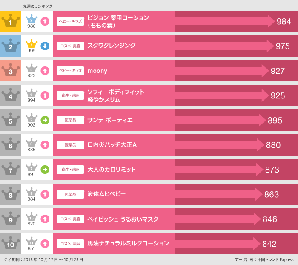Screen dimensions: 298x265
Task: Click the salmon rank 3 crown icon
Action: pyautogui.click(x=11, y=71)
